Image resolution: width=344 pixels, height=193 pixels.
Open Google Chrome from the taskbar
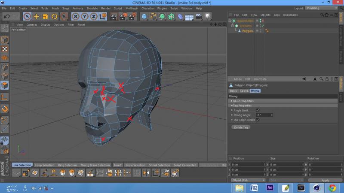332,188
